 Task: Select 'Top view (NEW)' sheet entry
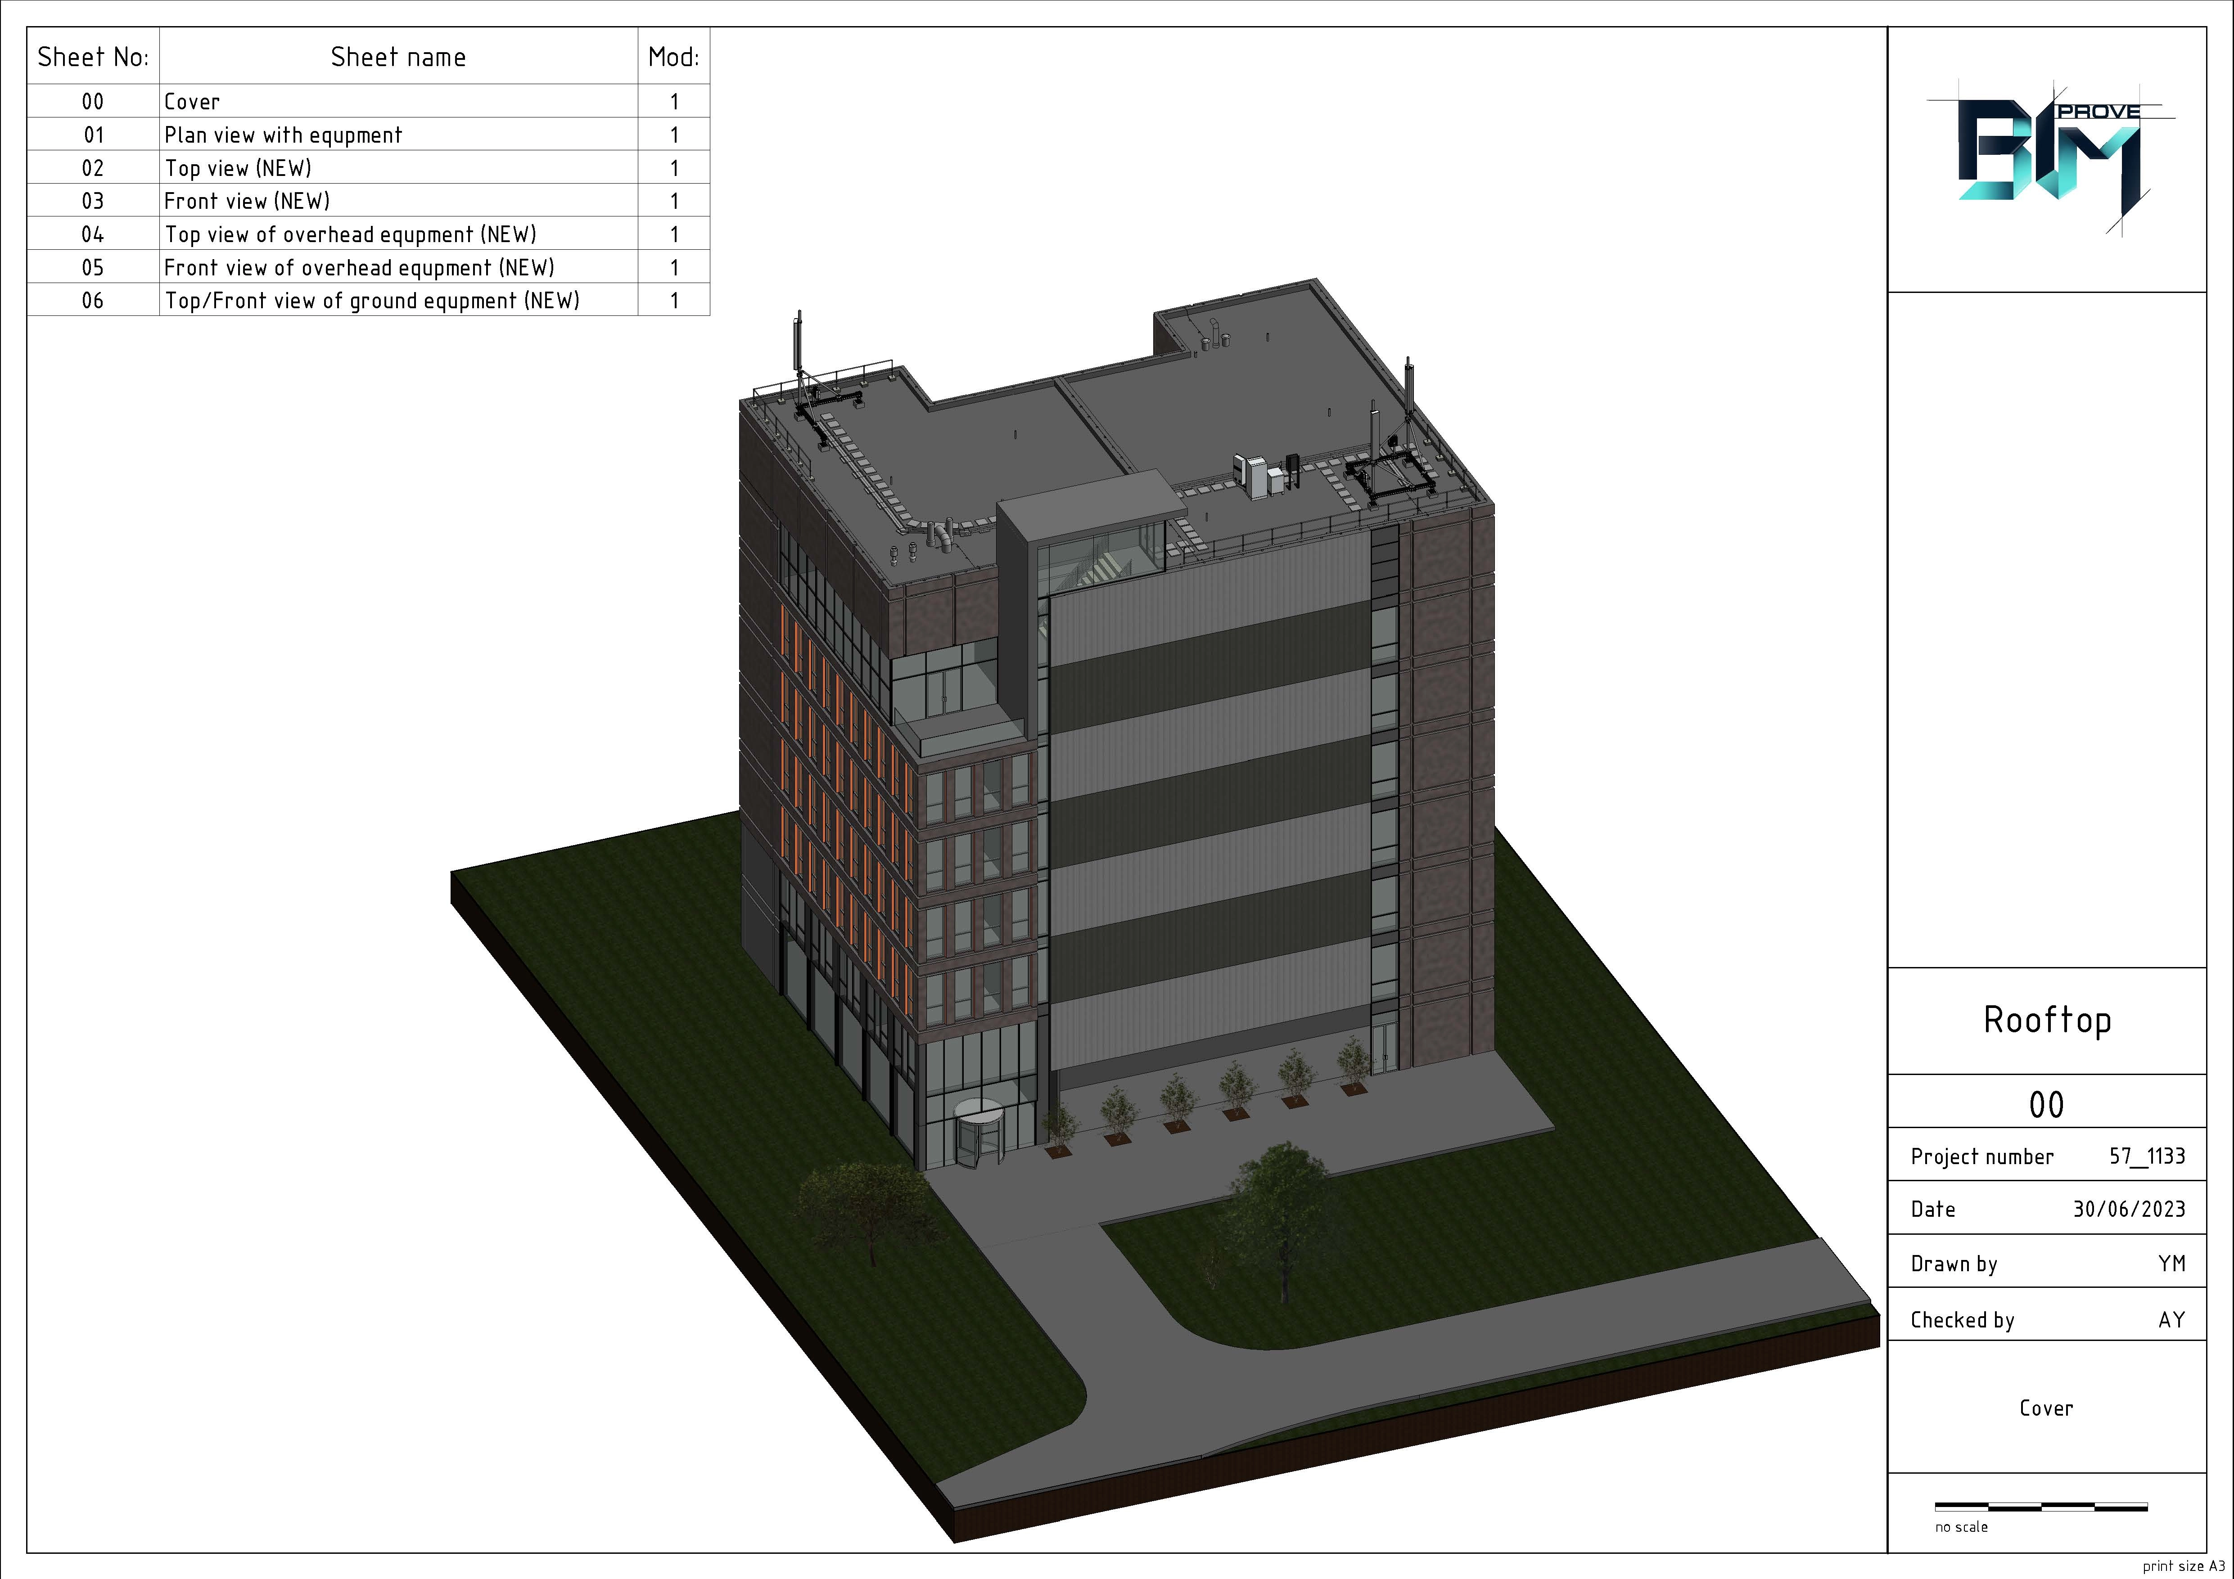[x=239, y=168]
